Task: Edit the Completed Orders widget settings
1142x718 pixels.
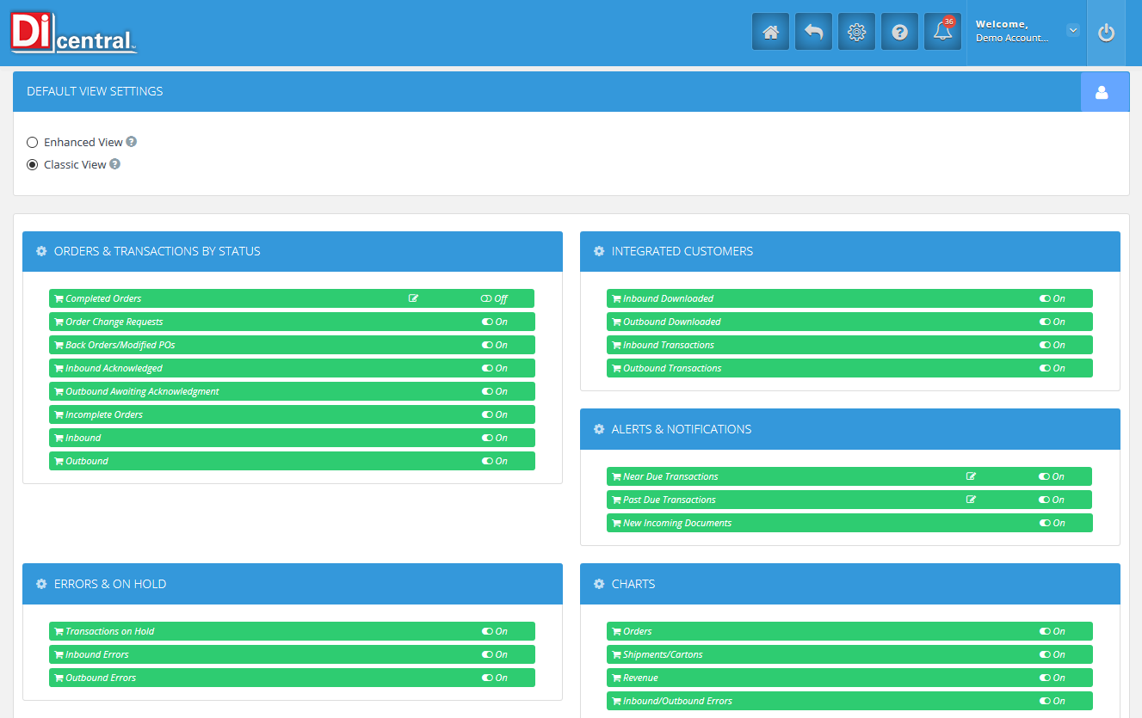Action: pos(413,298)
